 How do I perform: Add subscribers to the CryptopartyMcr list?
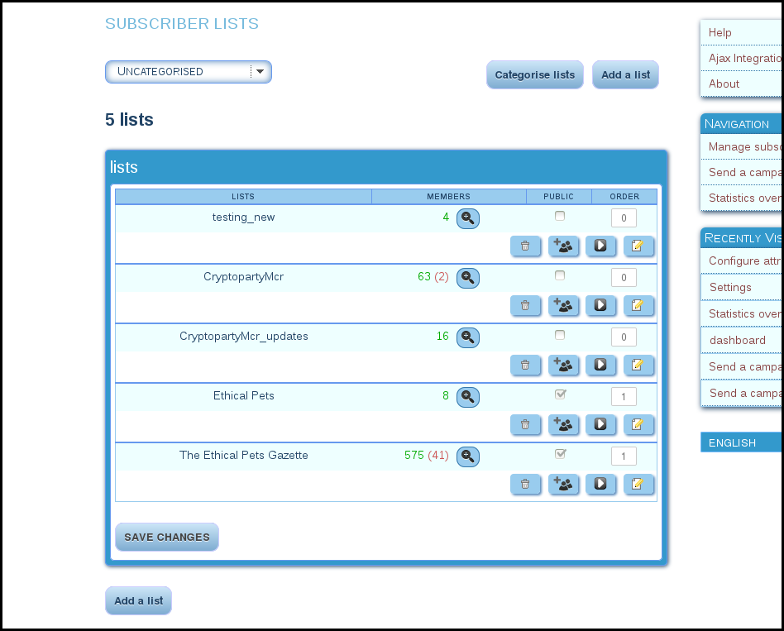[564, 305]
